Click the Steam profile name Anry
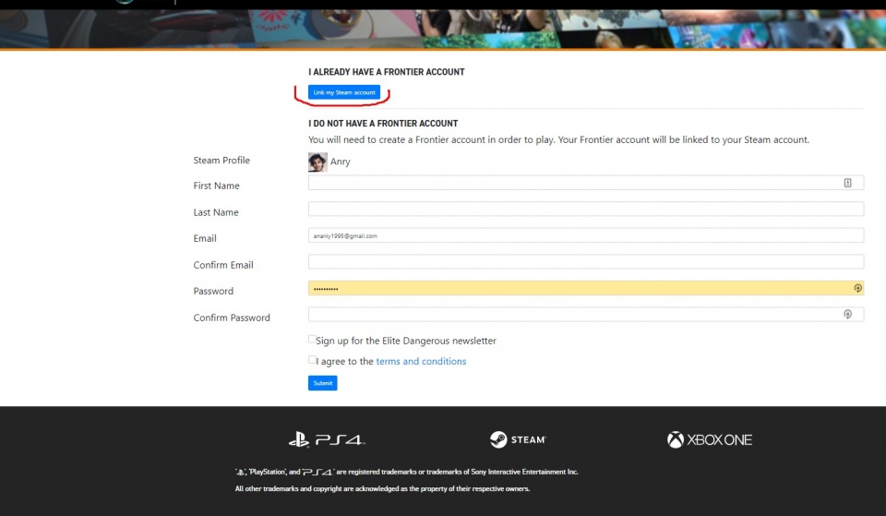886x516 pixels. tap(341, 162)
